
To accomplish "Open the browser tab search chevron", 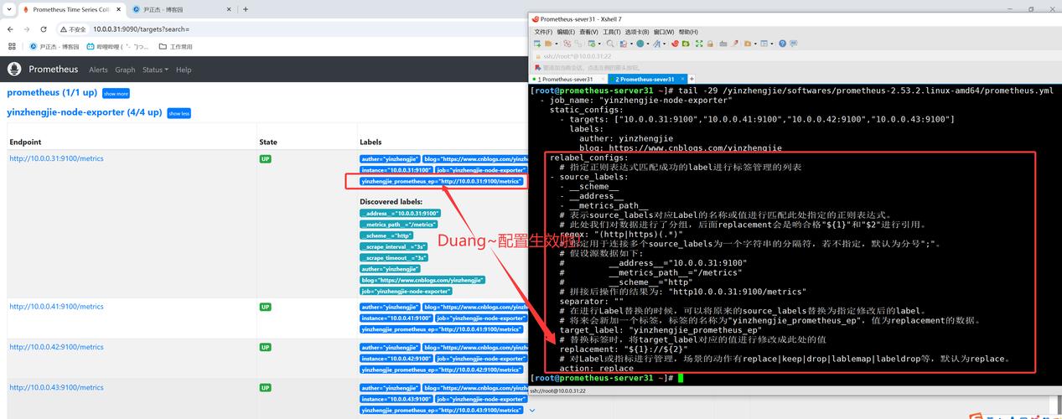I will click(x=10, y=9).
